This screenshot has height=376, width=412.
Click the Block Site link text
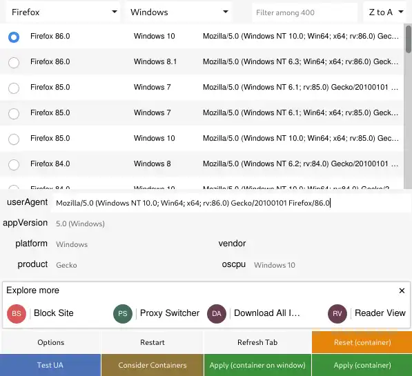click(x=54, y=313)
